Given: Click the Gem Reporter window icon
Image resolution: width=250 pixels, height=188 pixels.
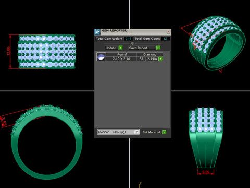Looking at the screenshot, I should (97, 32).
